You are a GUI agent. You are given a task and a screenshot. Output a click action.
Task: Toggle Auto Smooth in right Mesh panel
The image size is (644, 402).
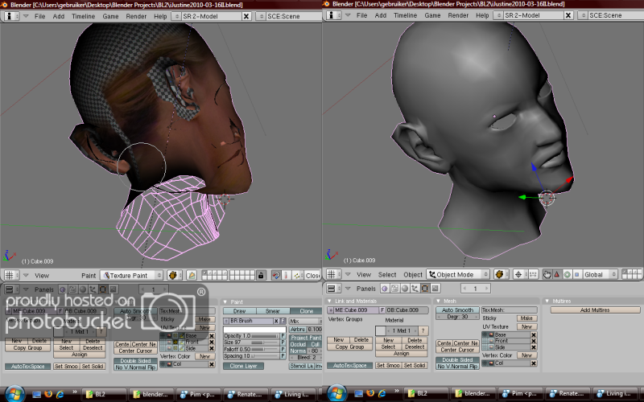point(457,310)
